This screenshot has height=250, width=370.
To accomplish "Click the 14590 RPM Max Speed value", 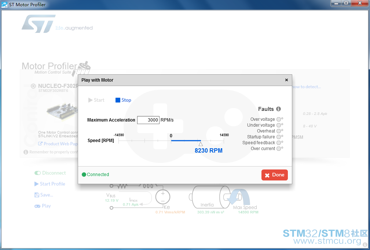I will (x=248, y=212).
